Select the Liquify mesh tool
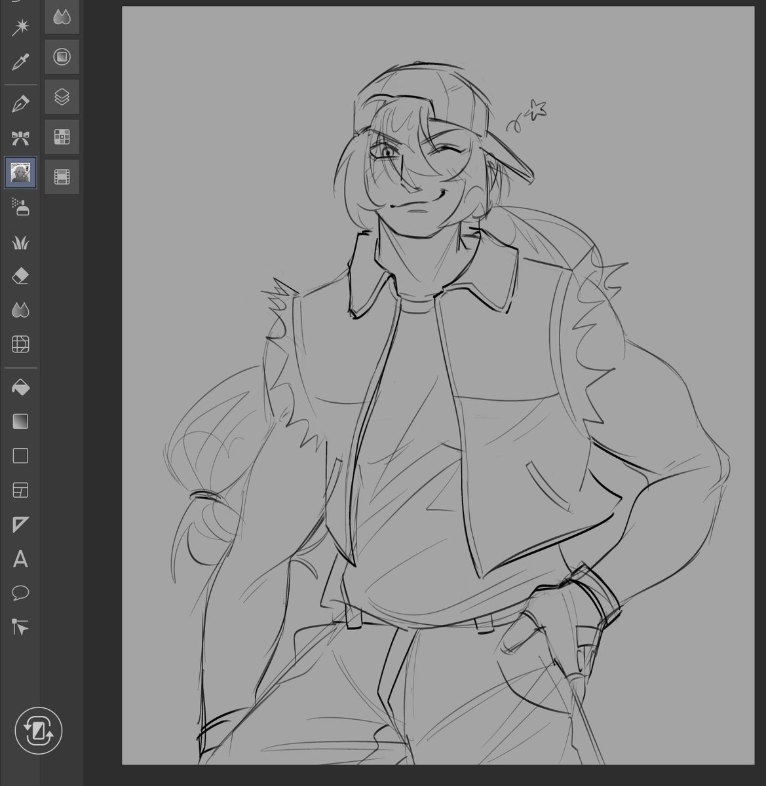The height and width of the screenshot is (786, 766). 20,345
